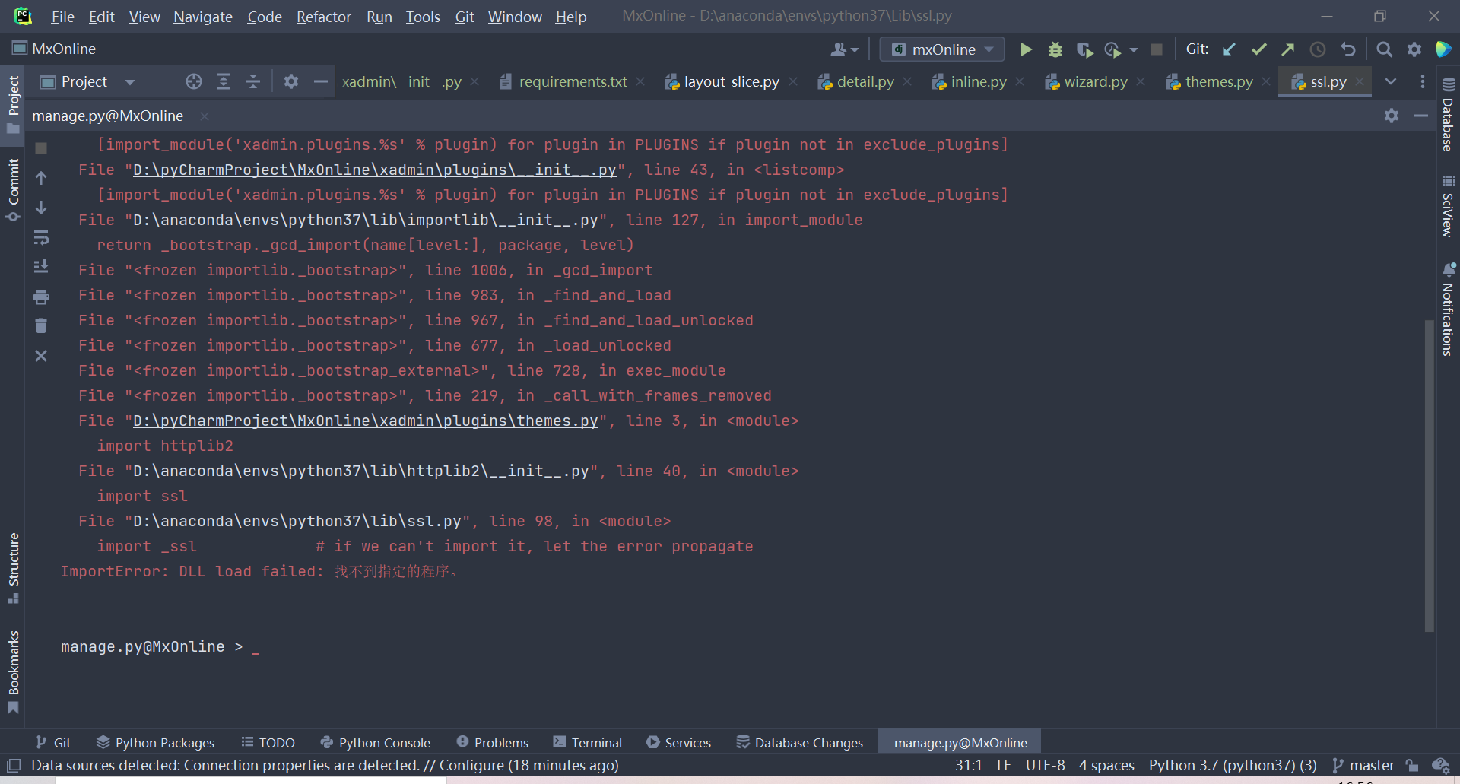The width and height of the screenshot is (1460, 784).
Task: Toggle file read-only lock icon
Action: [x=1412, y=765]
